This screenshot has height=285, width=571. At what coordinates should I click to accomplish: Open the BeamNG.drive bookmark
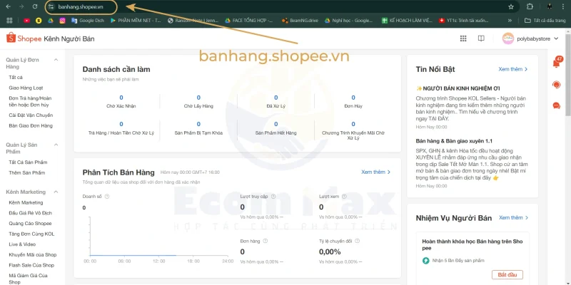point(300,21)
